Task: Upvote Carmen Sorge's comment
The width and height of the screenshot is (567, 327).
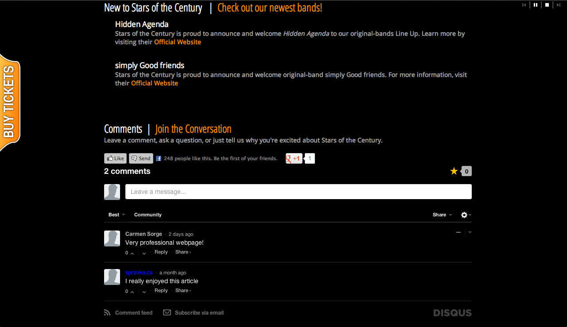Action: click(x=132, y=253)
